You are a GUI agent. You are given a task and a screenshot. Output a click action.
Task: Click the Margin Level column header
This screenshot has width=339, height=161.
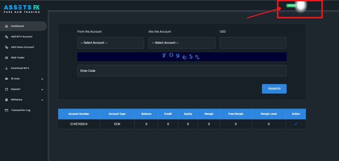coord(269,114)
